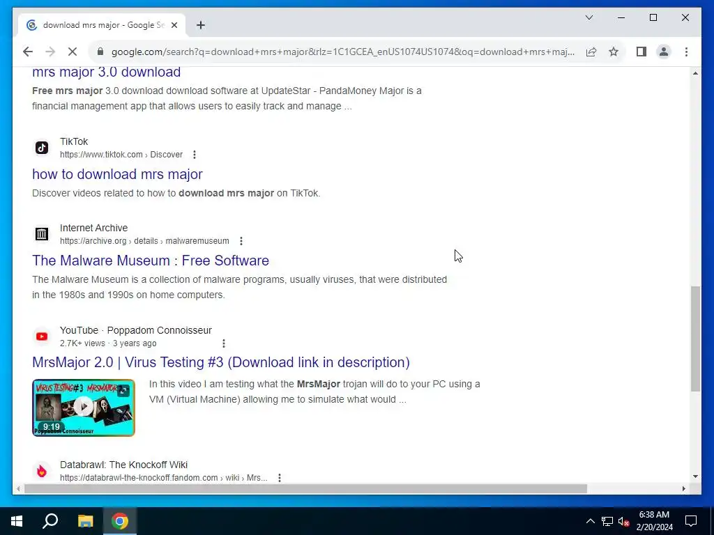Click the muted volume tray icon
The image size is (714, 535).
coord(623,521)
